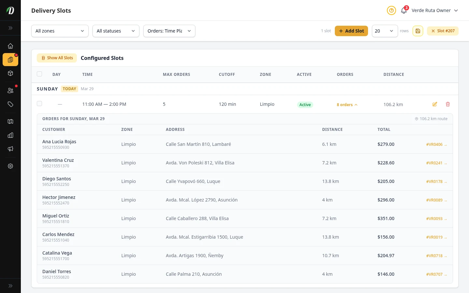The height and width of the screenshot is (293, 469).
Task: Save the table using the floppy disk icon
Action: (x=418, y=31)
